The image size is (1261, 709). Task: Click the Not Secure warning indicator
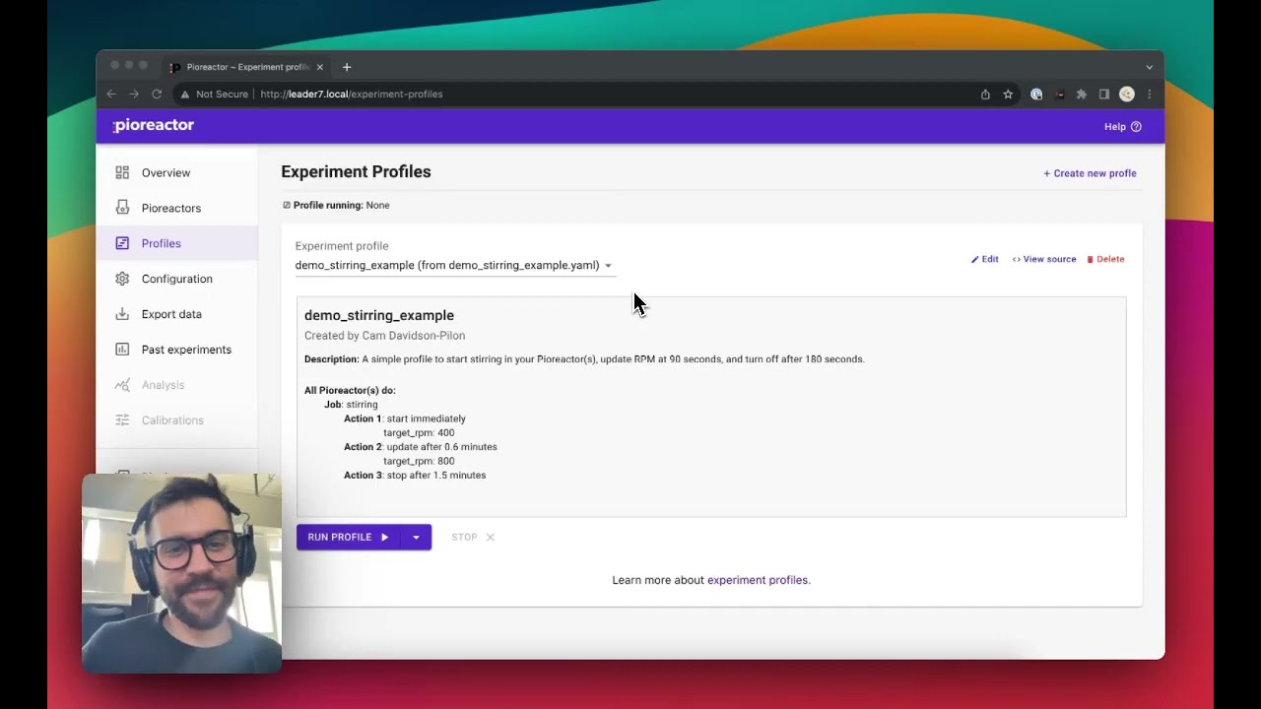coord(214,95)
